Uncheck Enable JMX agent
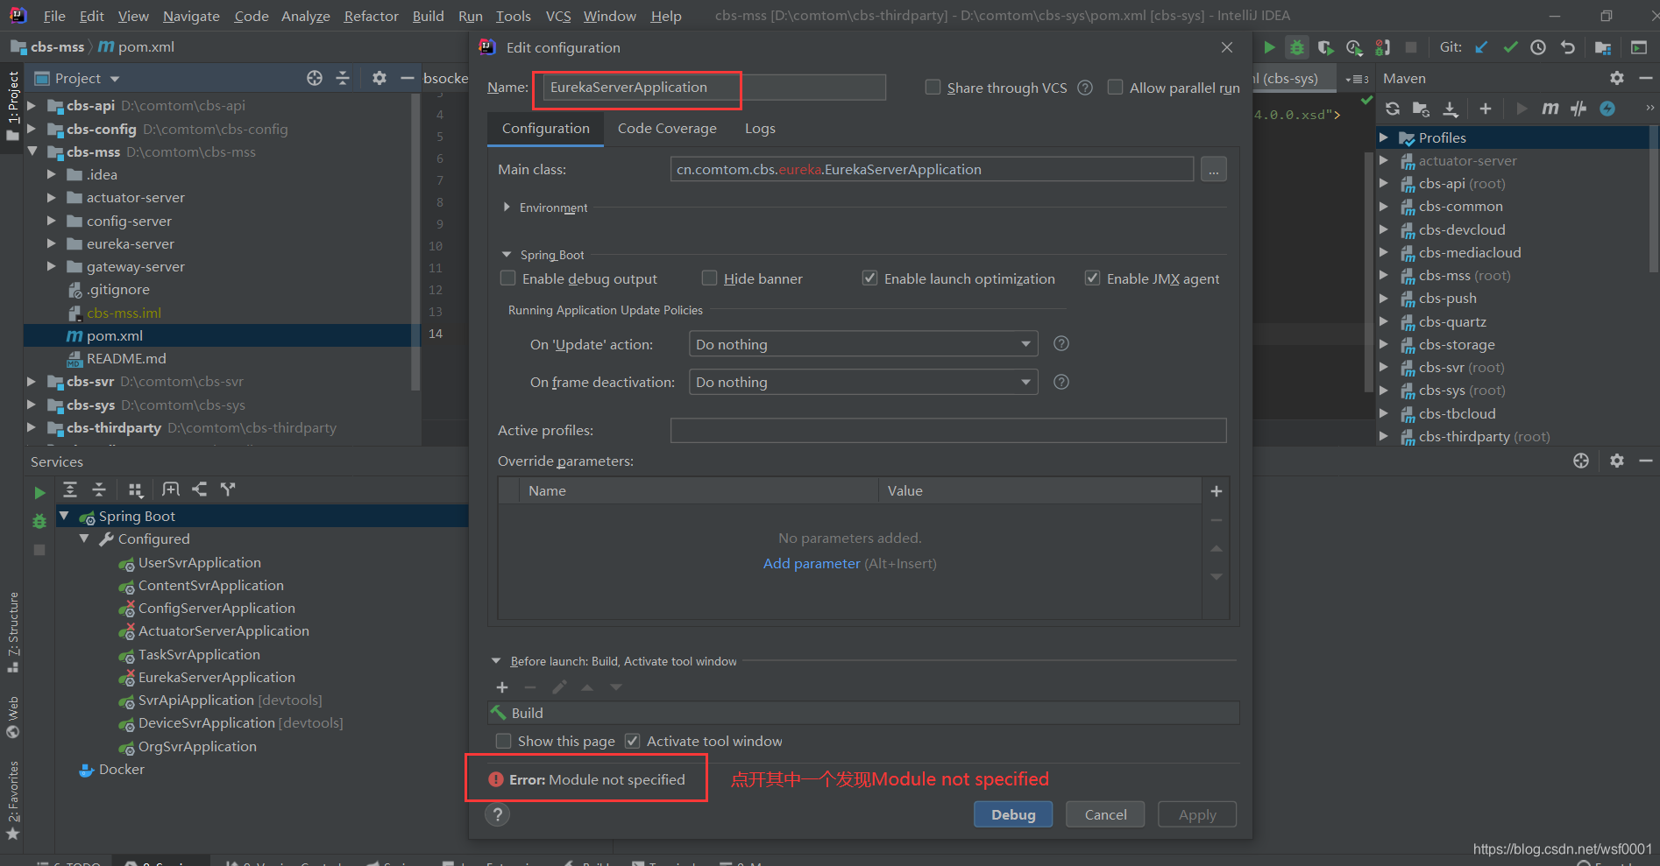 [x=1092, y=278]
